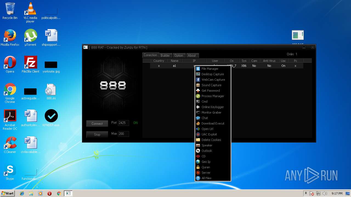351x197 pixels.
Task: Click the Quran lock icon
Action: coord(198,167)
